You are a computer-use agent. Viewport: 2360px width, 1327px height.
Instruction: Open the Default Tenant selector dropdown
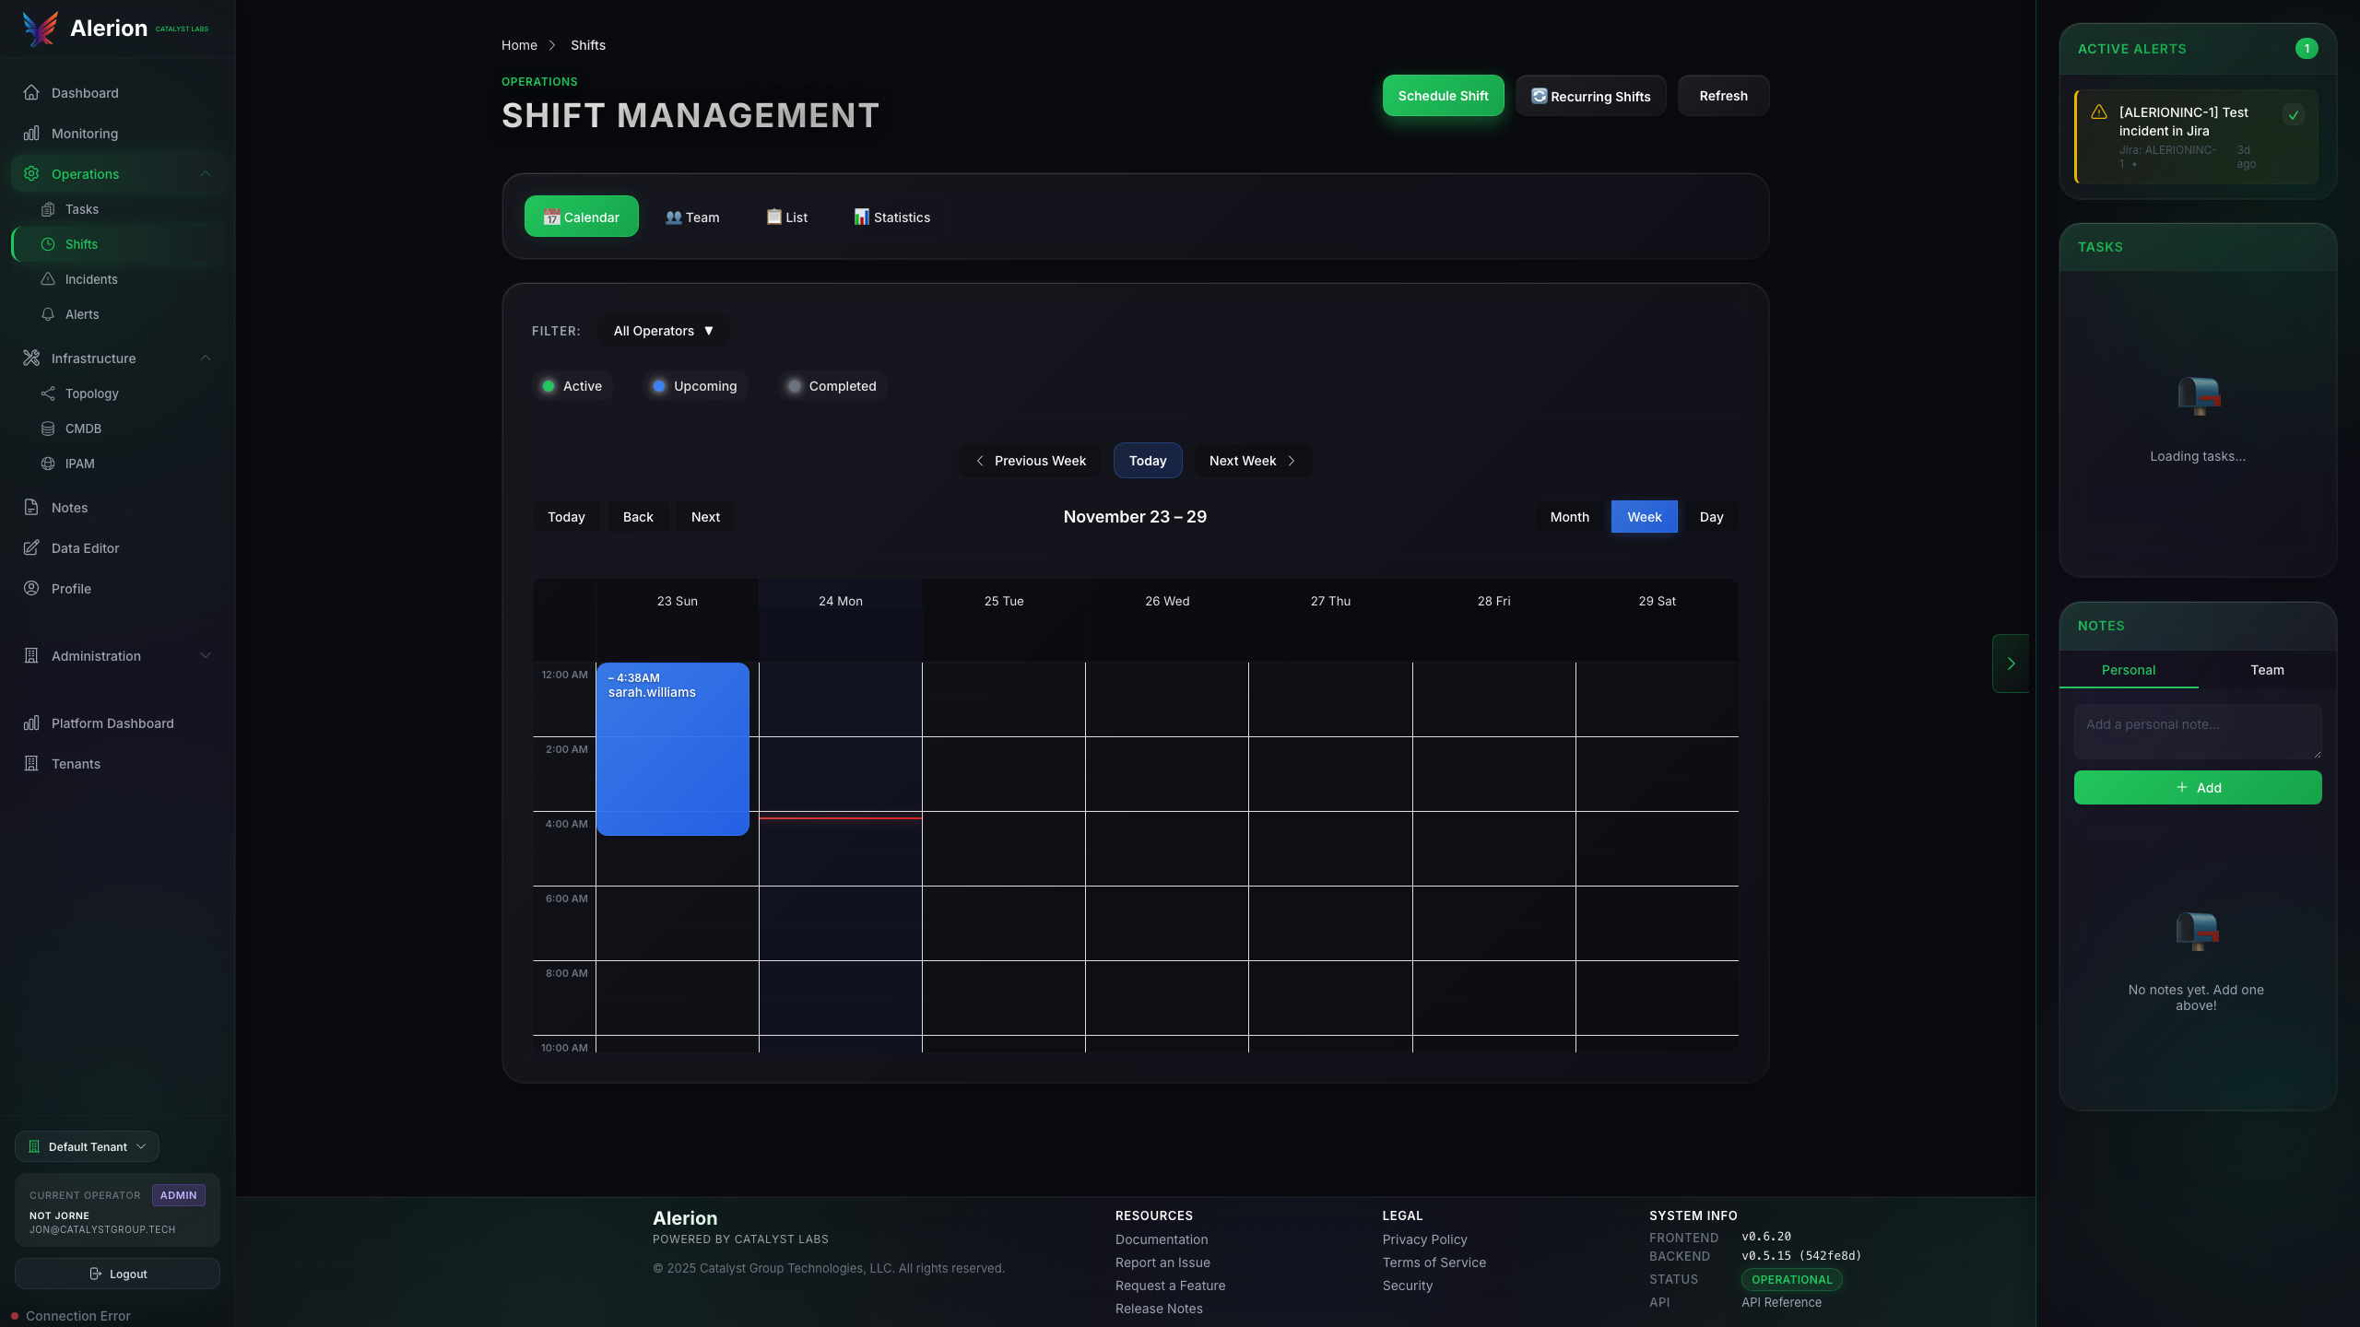click(88, 1146)
